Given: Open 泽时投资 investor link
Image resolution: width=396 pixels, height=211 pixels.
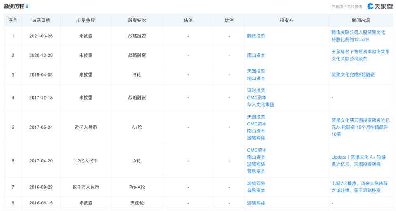Looking at the screenshot, I should click(x=256, y=90).
